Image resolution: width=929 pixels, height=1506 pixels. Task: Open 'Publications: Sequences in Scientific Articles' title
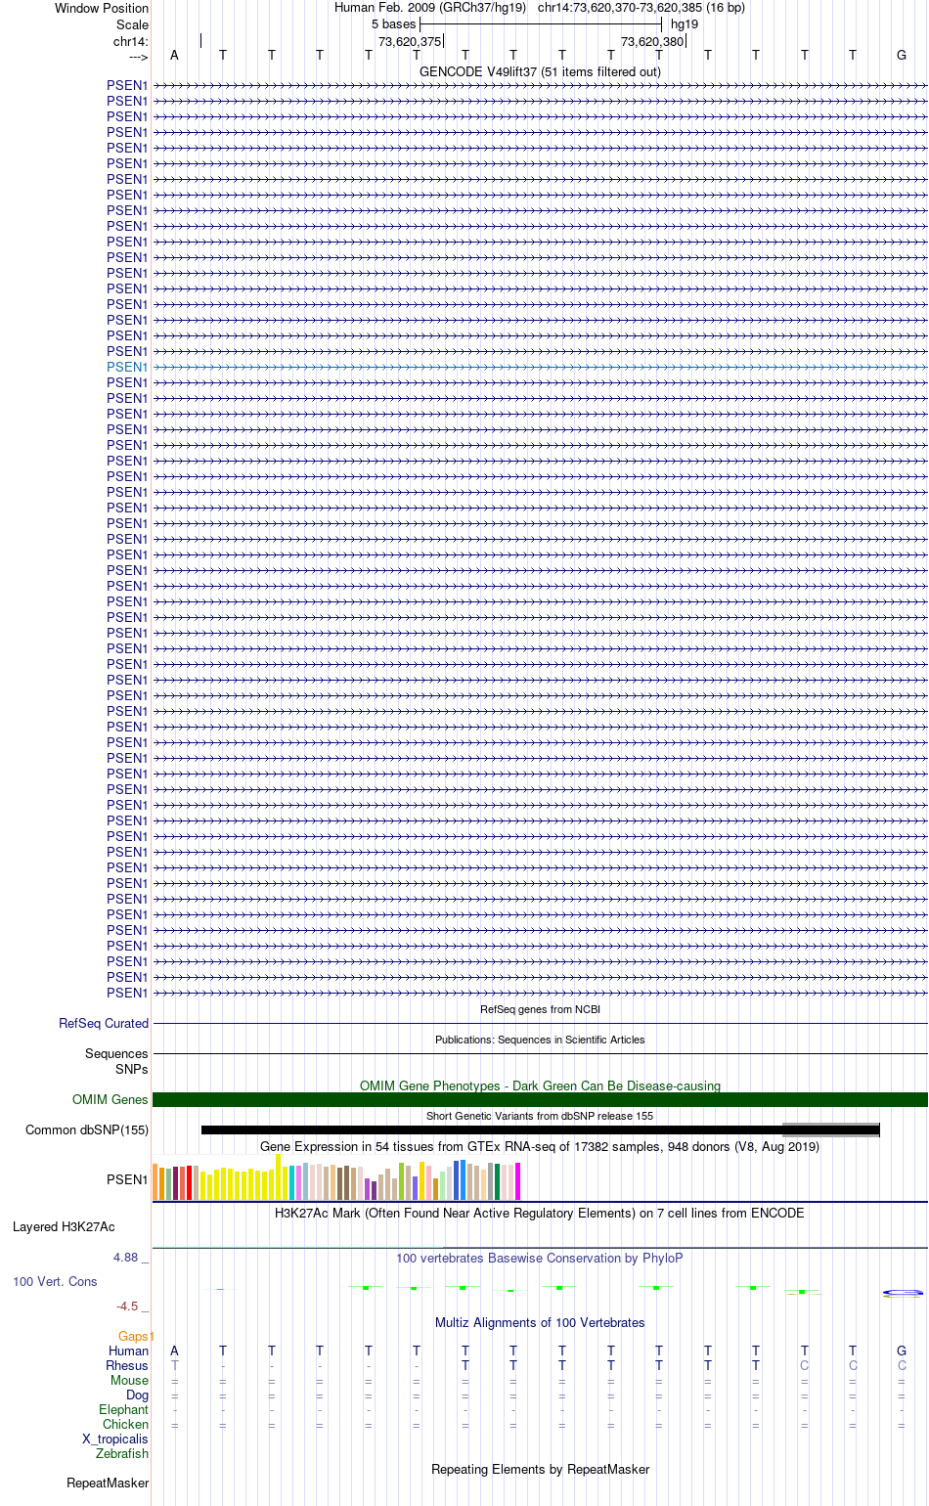pos(540,1040)
